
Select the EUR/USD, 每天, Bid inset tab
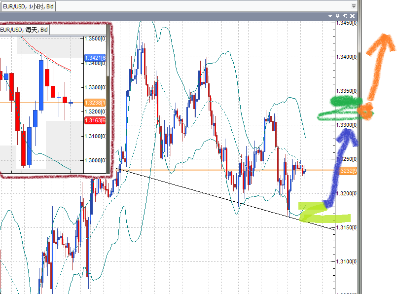(x=24, y=30)
